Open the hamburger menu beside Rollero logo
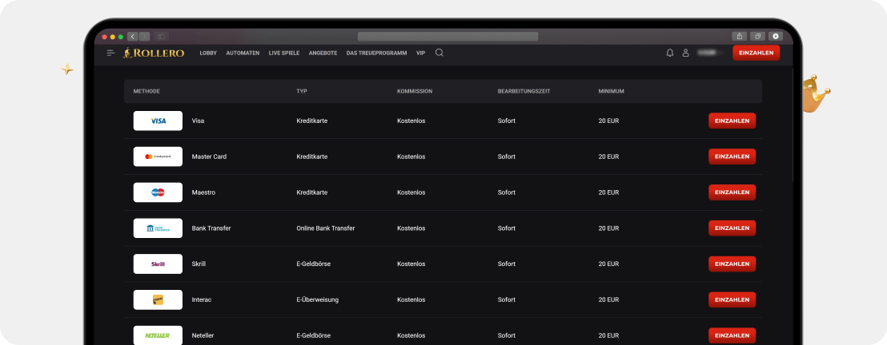887x345 pixels. pos(110,53)
